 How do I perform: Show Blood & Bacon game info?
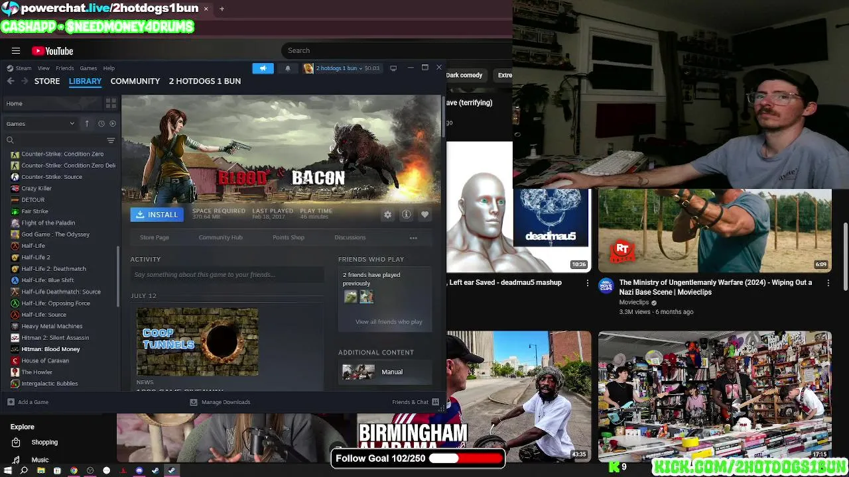click(x=406, y=215)
